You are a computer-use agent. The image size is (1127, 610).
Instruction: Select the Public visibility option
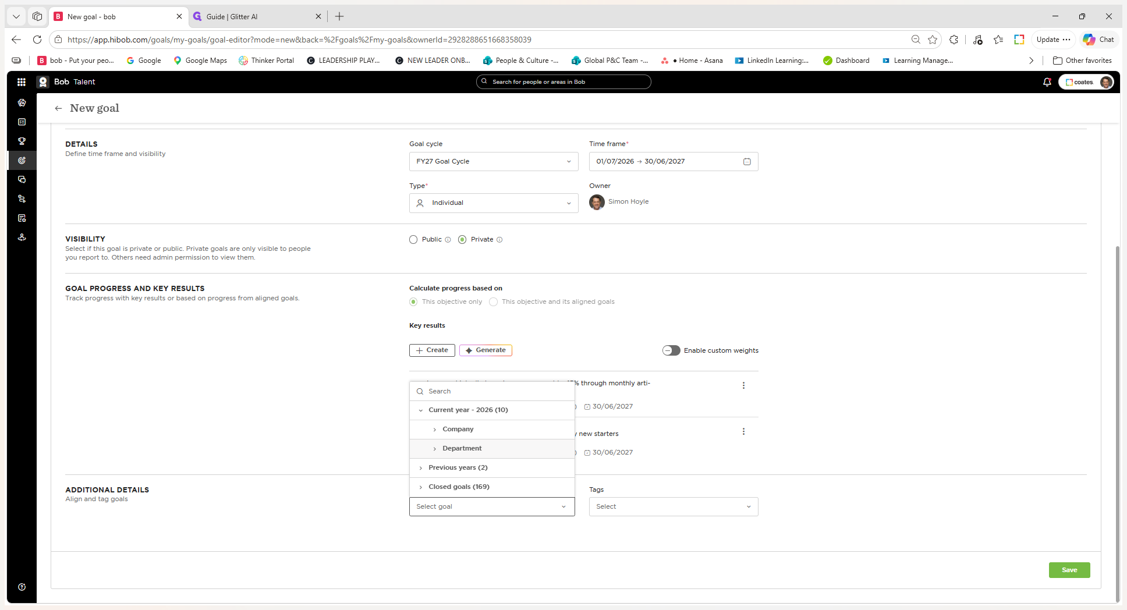(413, 240)
